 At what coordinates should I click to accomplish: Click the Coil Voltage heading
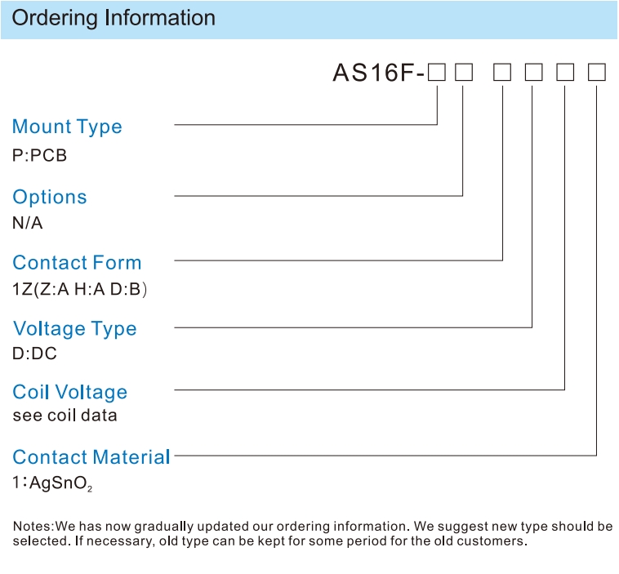(x=70, y=393)
